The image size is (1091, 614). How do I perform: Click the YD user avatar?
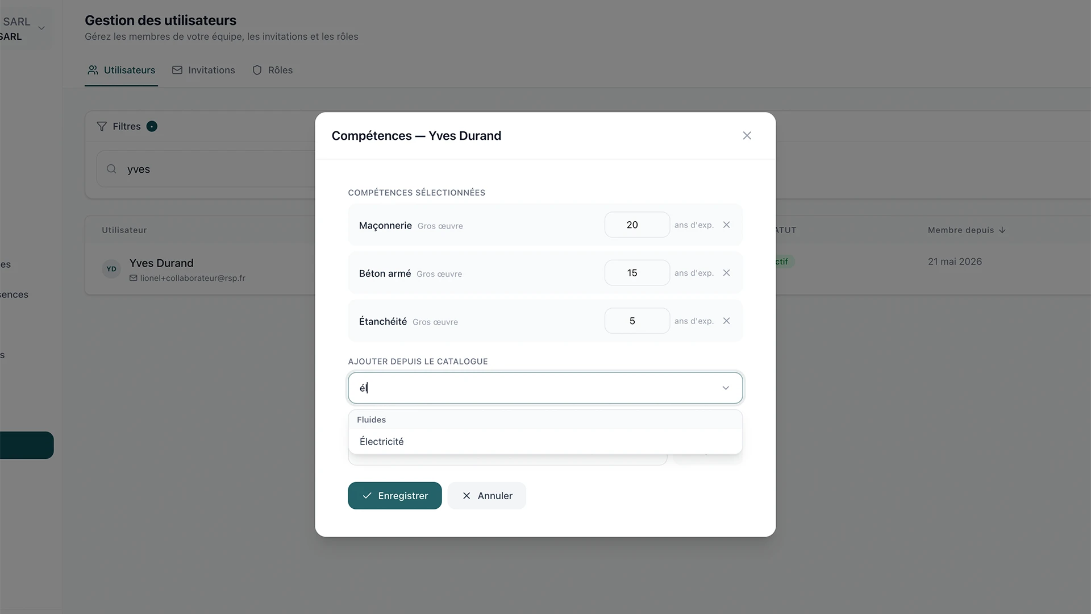tap(111, 269)
